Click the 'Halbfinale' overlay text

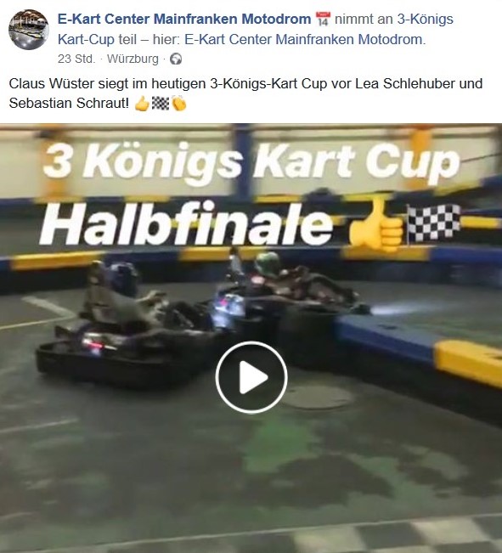187,224
